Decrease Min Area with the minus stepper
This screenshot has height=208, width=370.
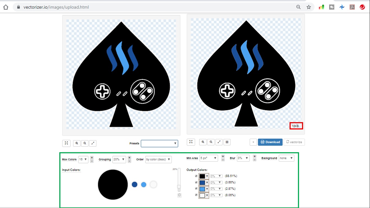pos(223,160)
